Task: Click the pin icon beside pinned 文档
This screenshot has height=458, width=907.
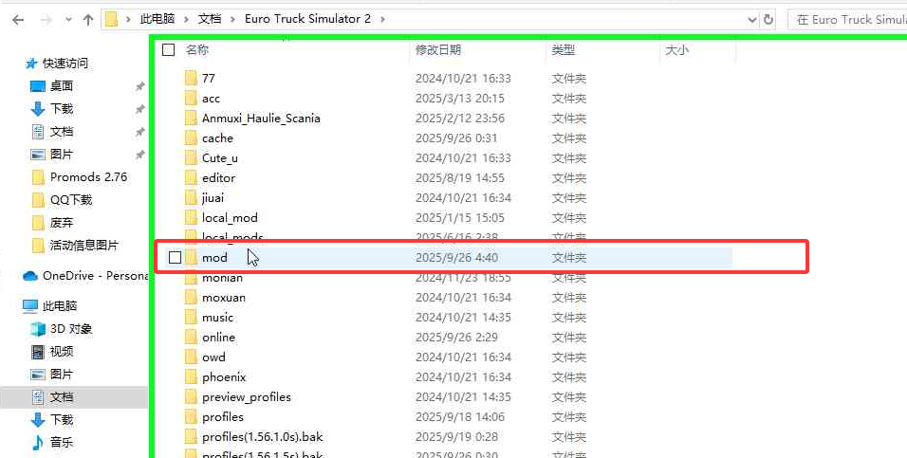Action: (139, 133)
